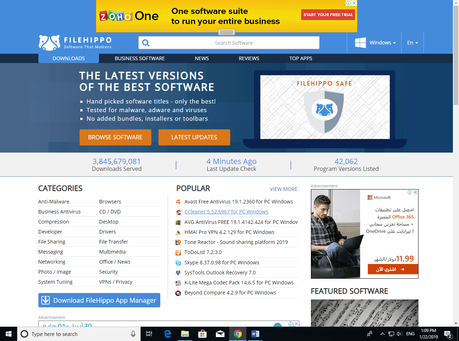Open Chrome from the taskbar

tap(237, 334)
